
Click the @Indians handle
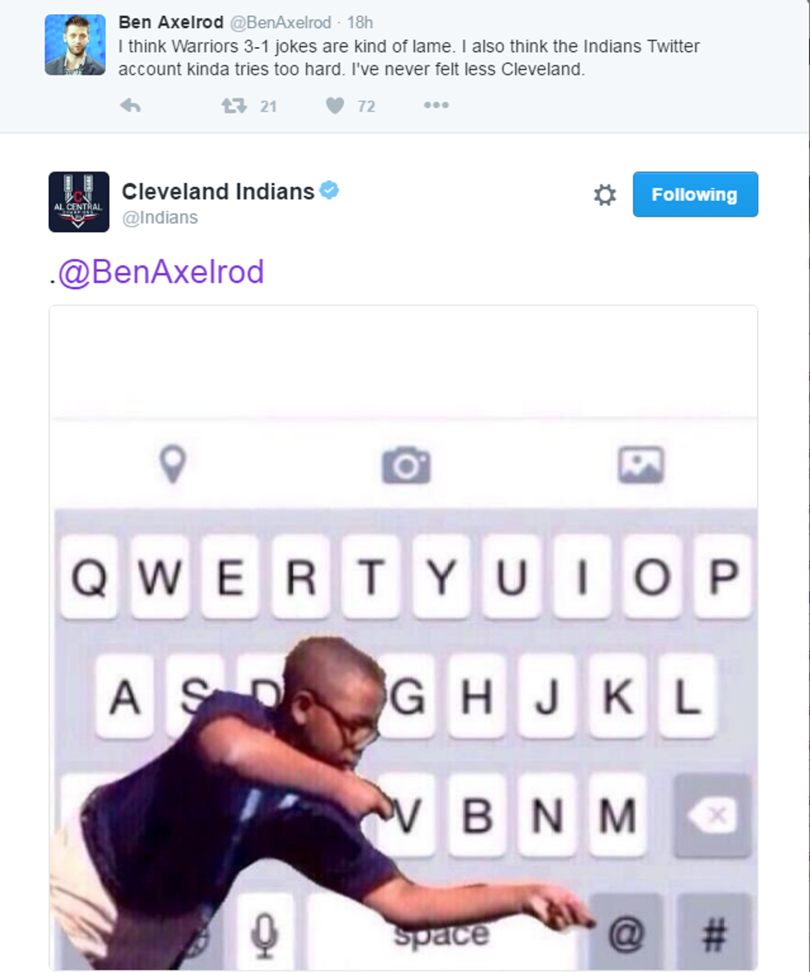(160, 217)
